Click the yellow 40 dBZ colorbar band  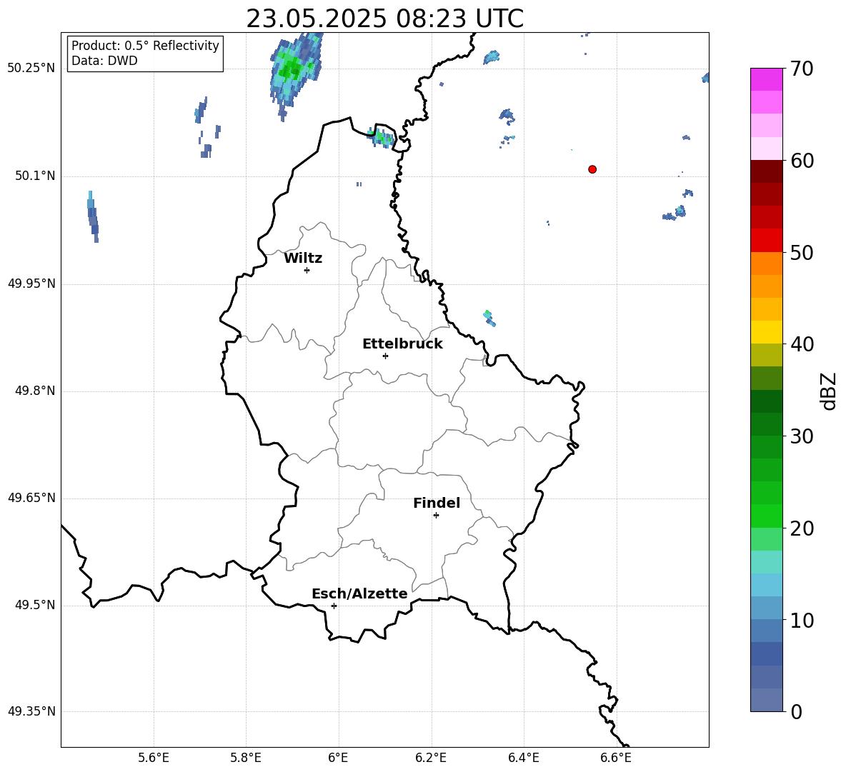(766, 332)
